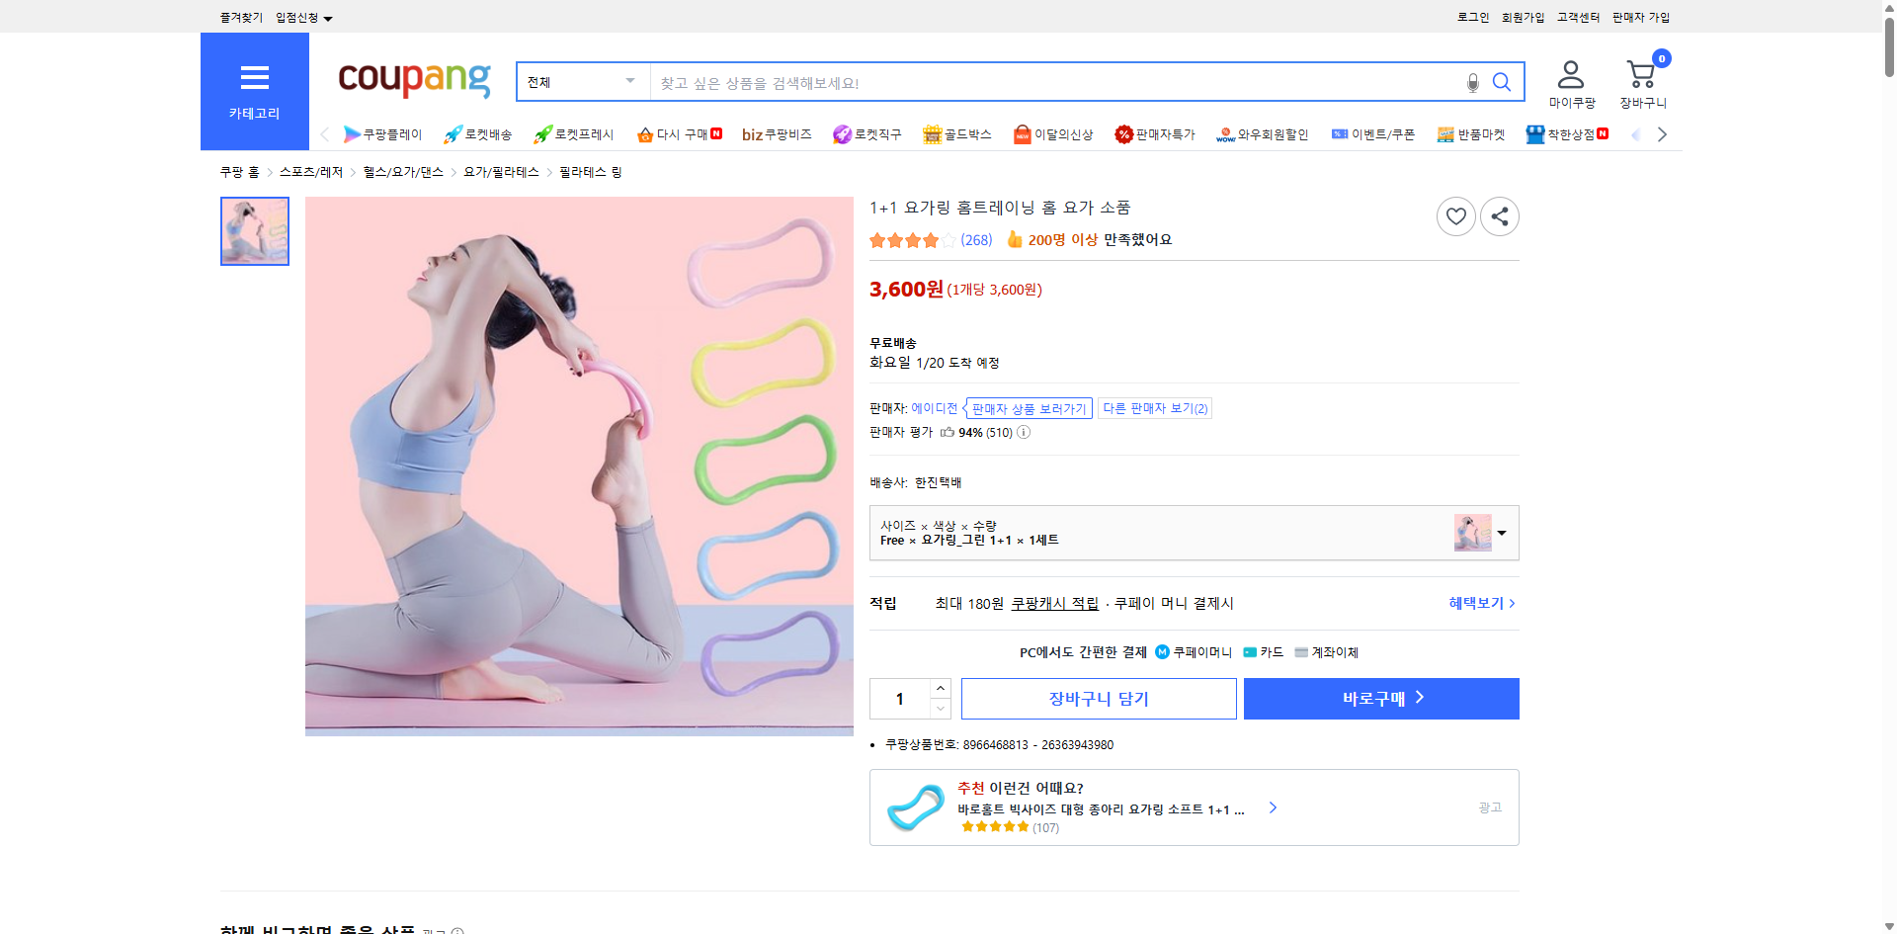Viewport: 1897px width, 934px height.
Task: Expand the 입점신청 dropdown
Action: point(301,17)
